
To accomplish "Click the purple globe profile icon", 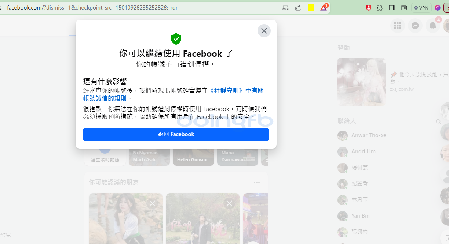I will [438, 8].
